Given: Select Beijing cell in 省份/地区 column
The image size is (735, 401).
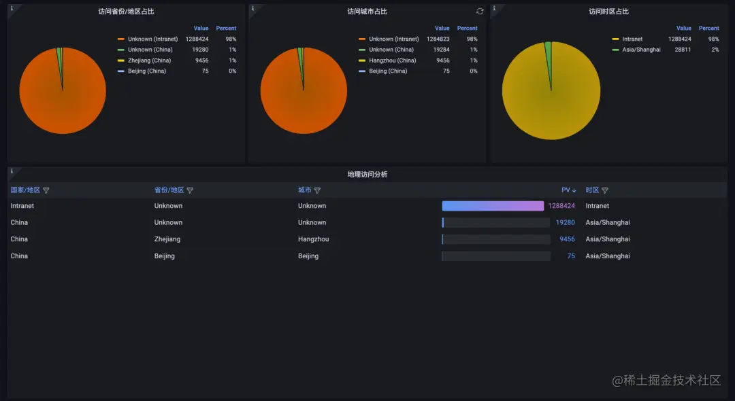Looking at the screenshot, I should click(165, 256).
